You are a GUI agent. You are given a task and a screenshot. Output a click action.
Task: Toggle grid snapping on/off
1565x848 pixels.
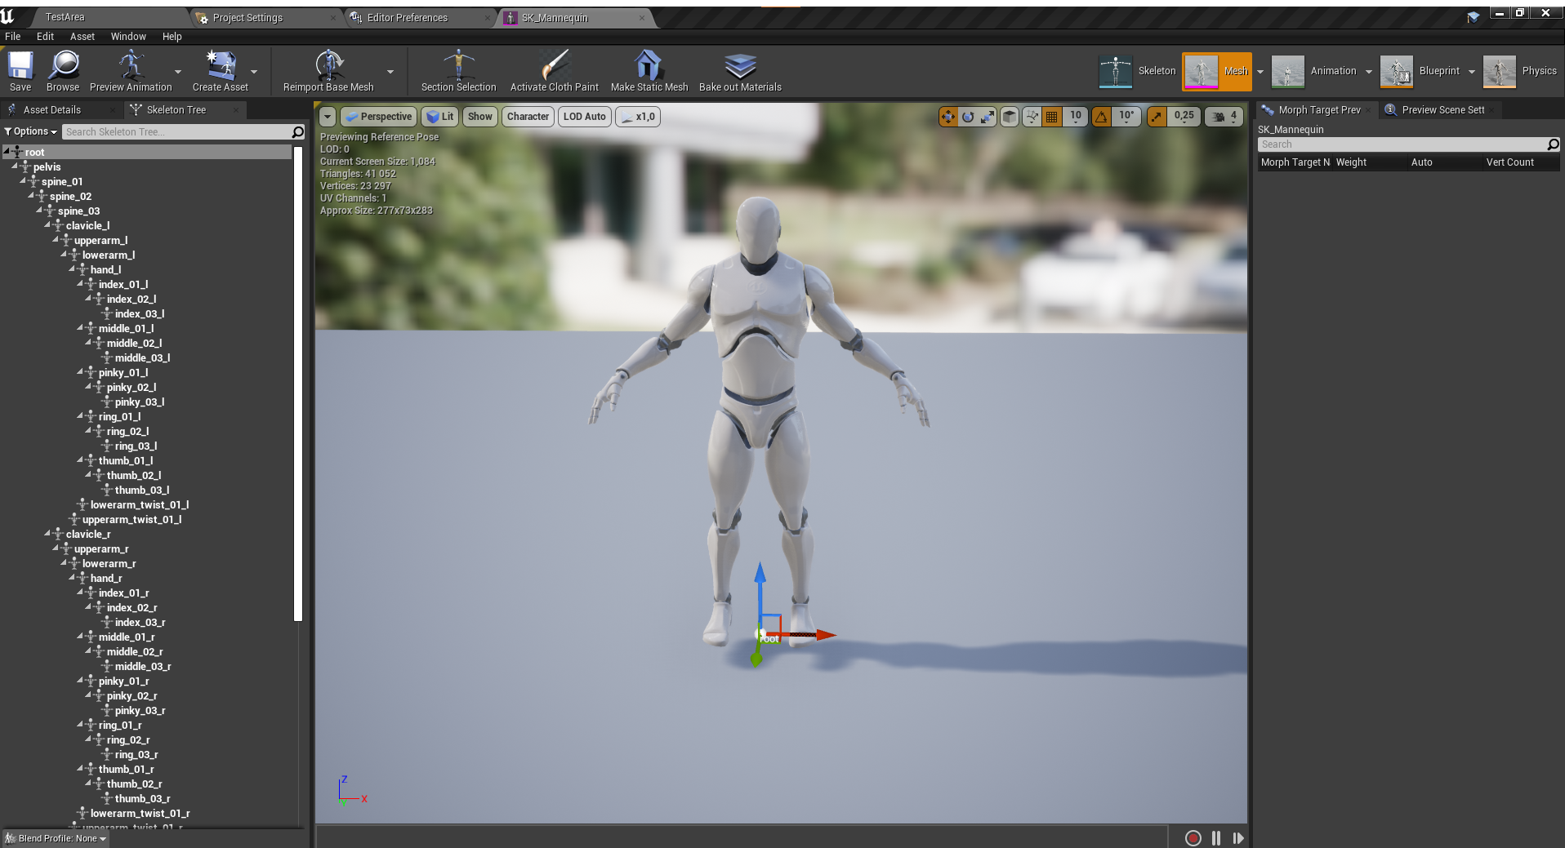click(x=1052, y=117)
